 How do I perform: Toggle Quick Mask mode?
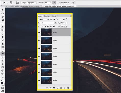(x=3, y=88)
